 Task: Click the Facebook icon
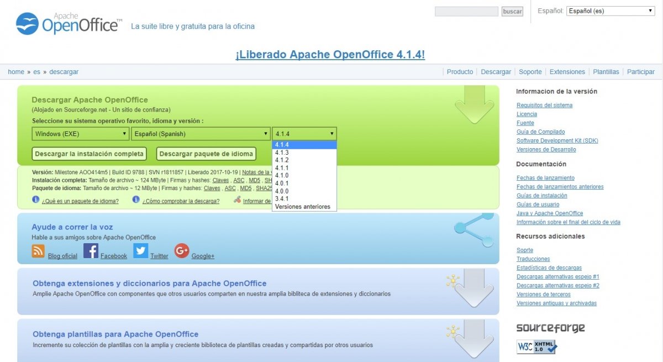[x=91, y=251]
